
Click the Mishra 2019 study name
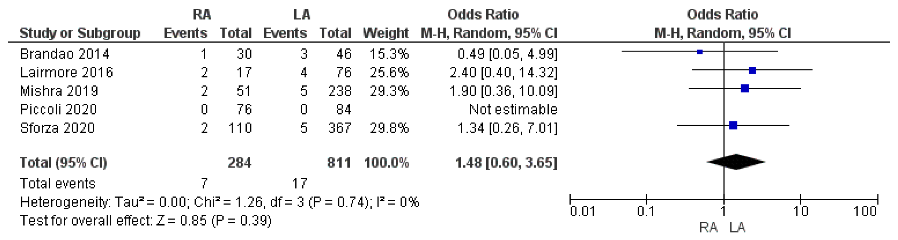(59, 91)
